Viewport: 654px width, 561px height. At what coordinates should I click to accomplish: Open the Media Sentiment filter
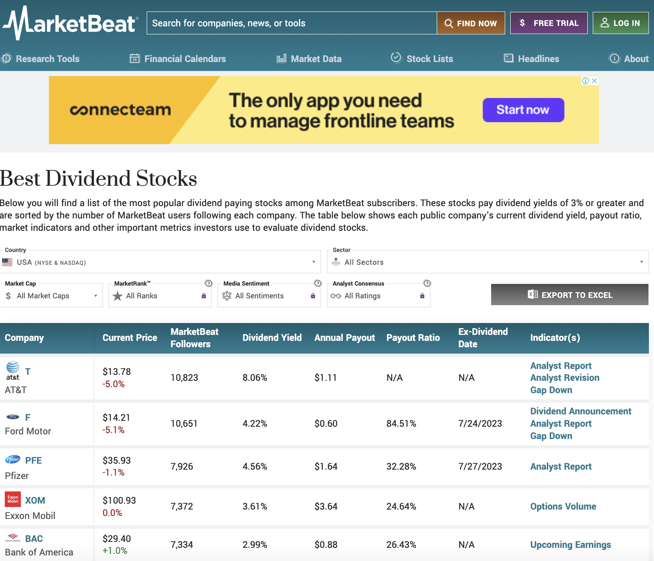(x=269, y=295)
